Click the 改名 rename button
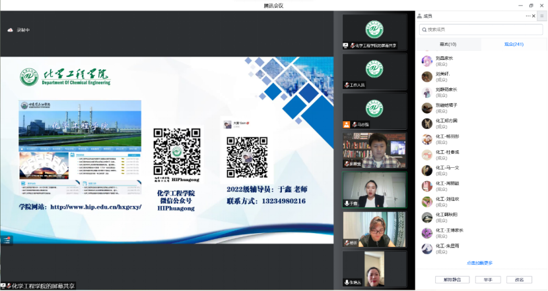 (520, 280)
